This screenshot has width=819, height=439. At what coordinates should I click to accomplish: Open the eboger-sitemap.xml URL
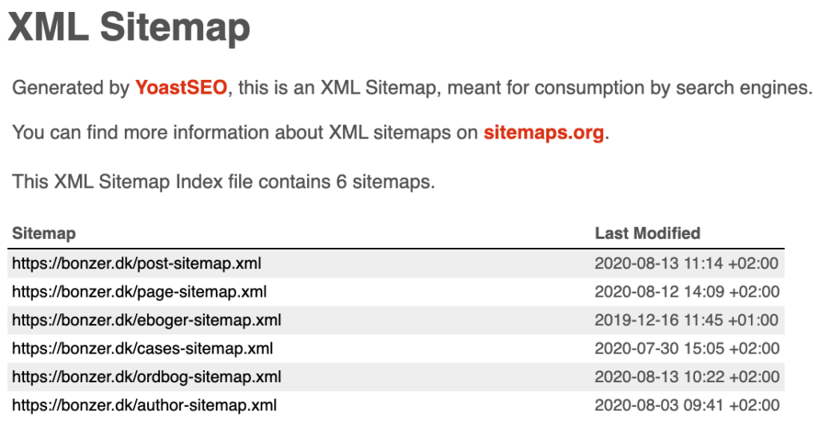[147, 320]
